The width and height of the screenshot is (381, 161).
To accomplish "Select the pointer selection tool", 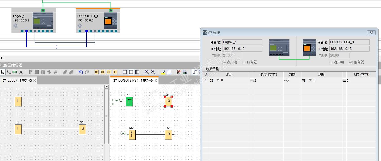I will pyautogui.click(x=3, y=72).
